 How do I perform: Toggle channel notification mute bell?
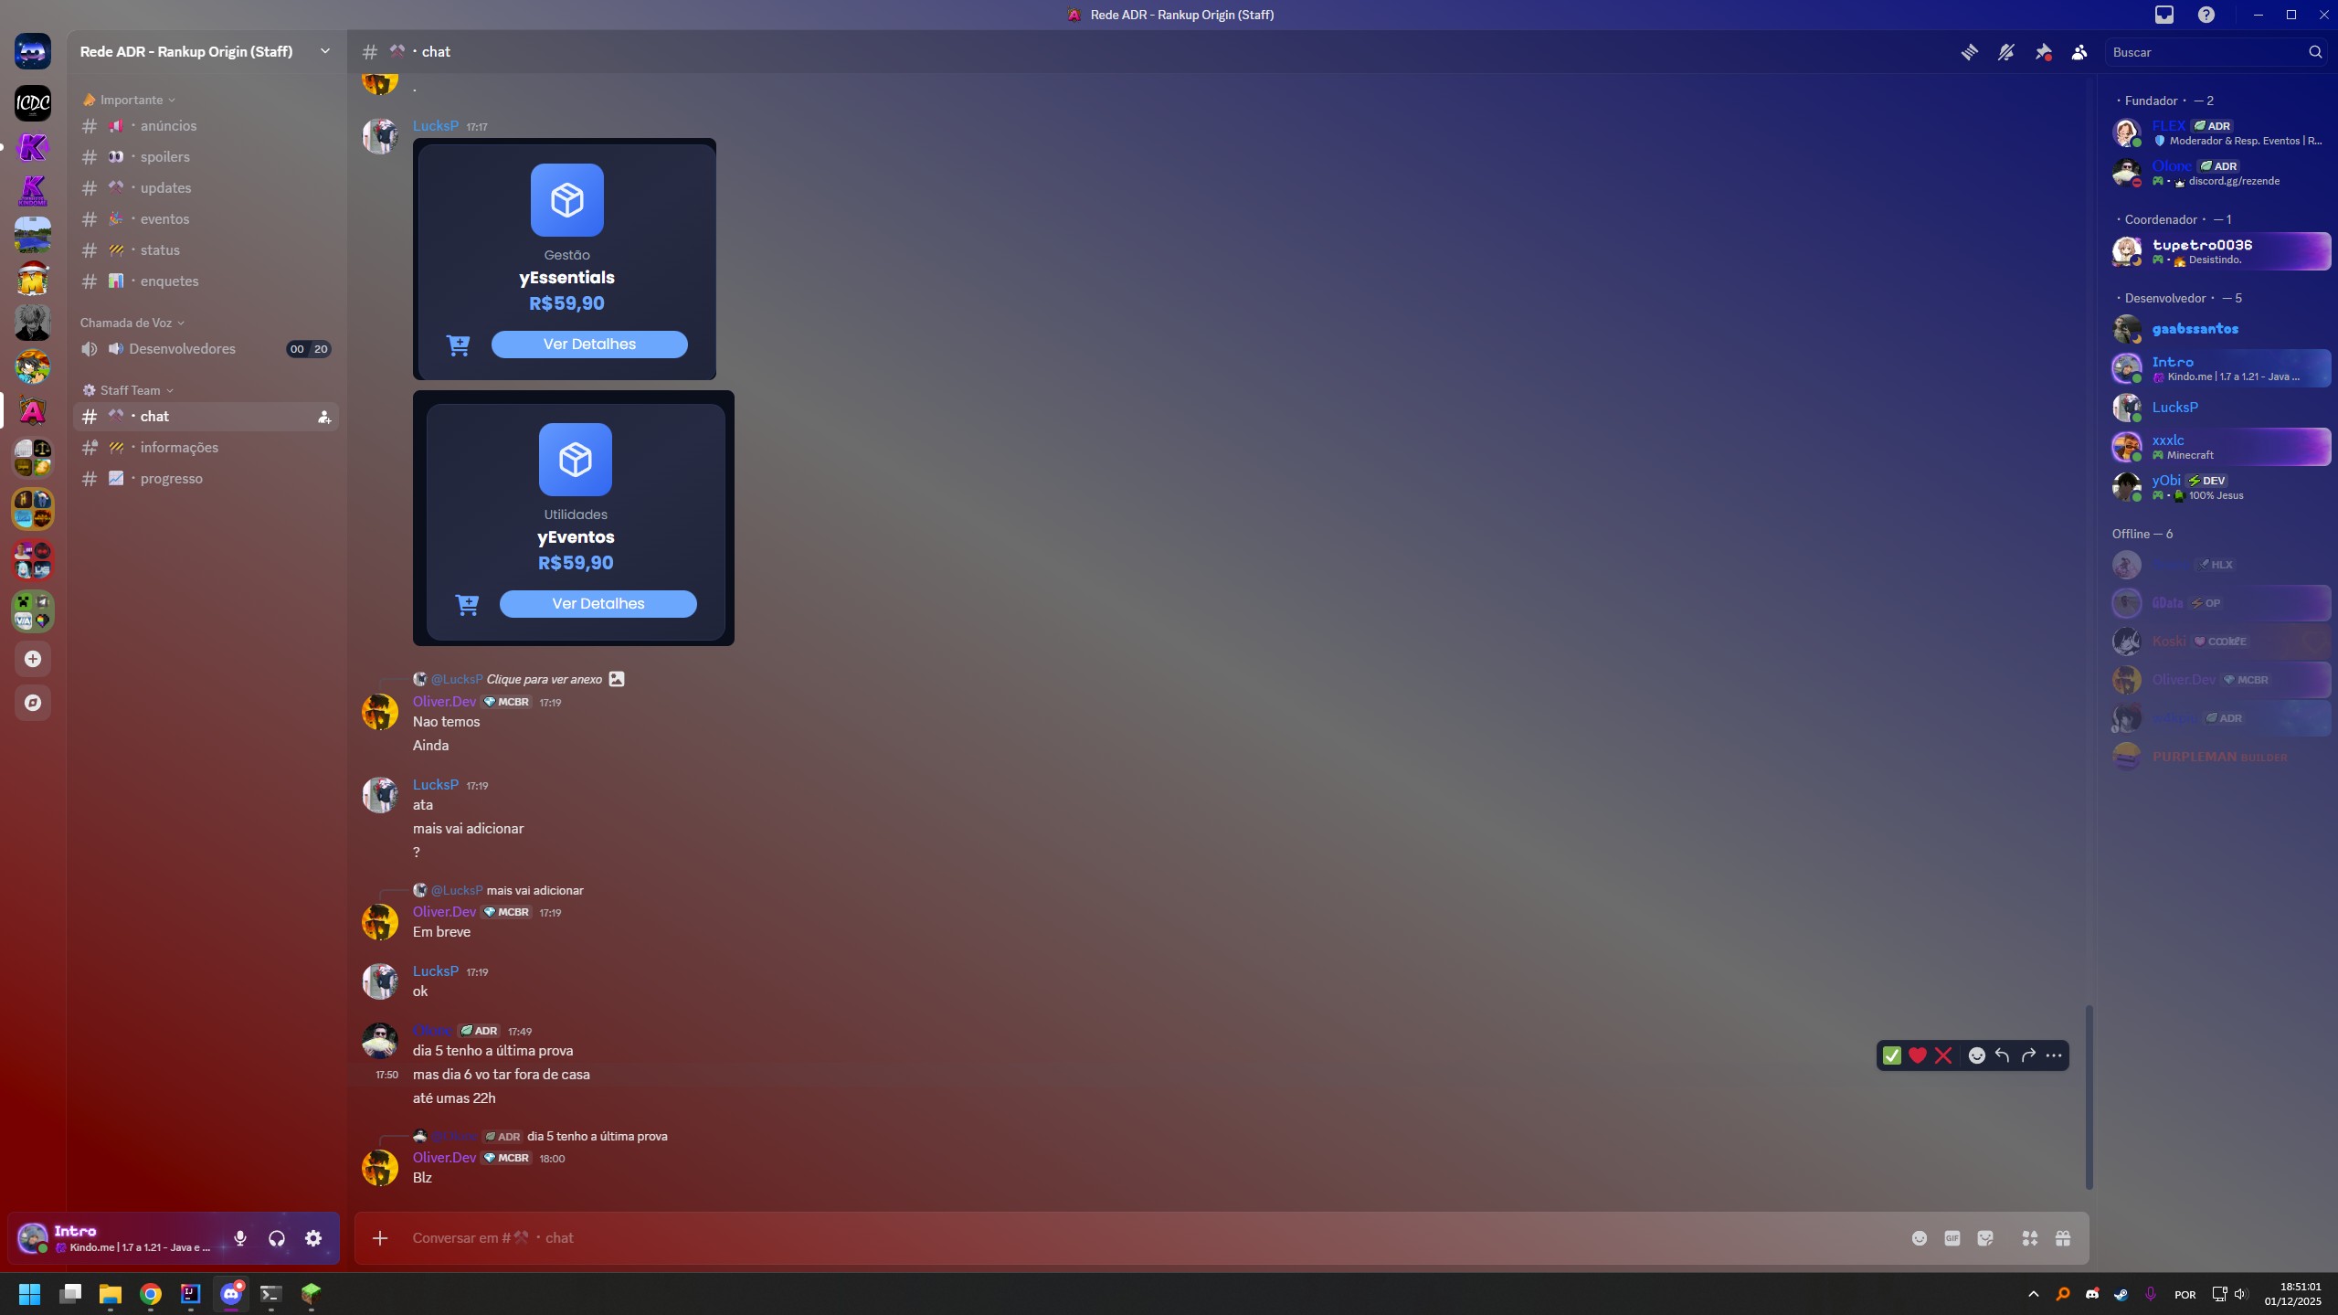click(2005, 52)
